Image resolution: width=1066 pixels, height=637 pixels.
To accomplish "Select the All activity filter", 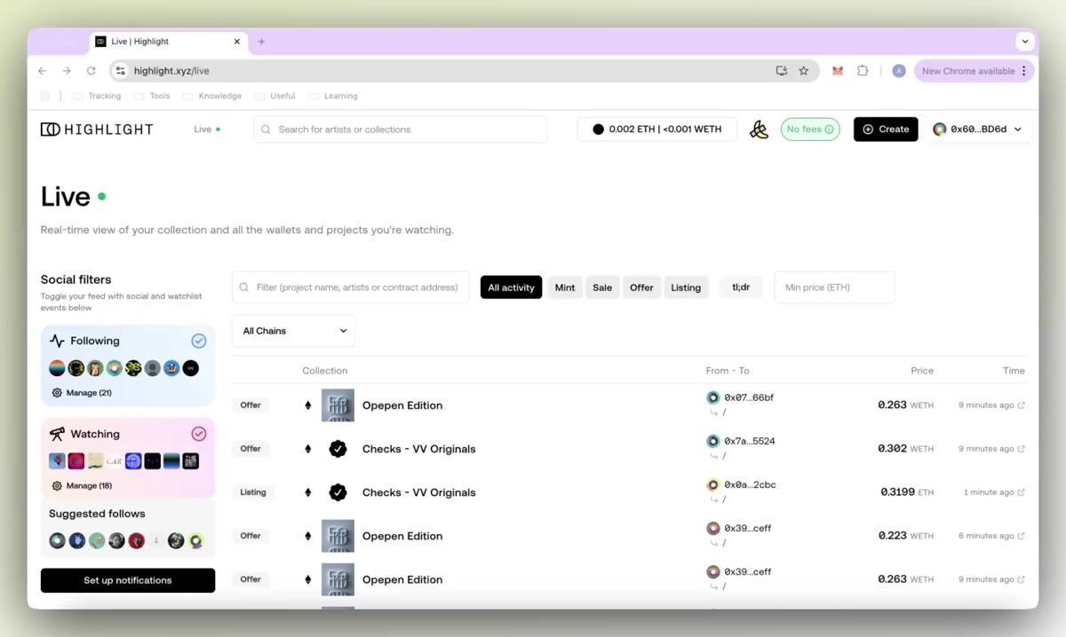I will pyautogui.click(x=512, y=287).
